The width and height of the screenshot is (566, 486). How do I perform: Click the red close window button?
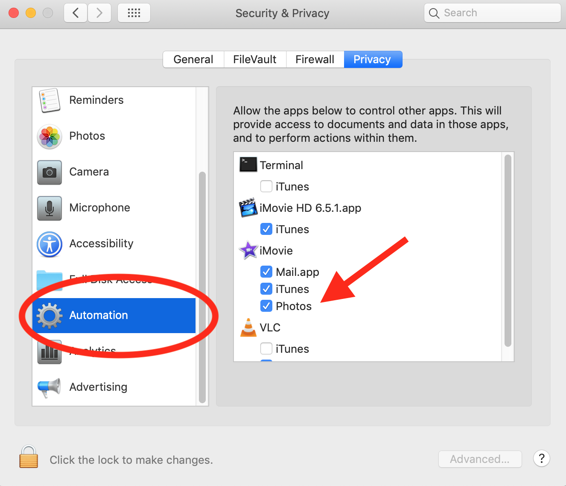pos(14,13)
